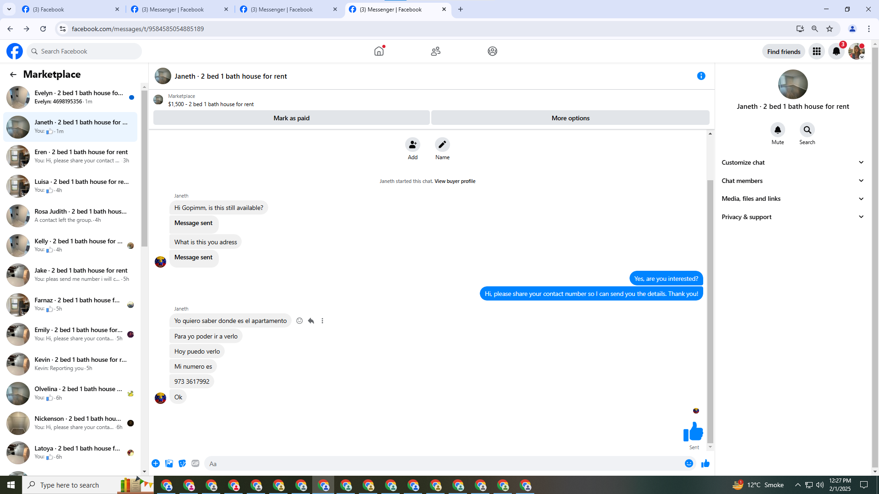This screenshot has height=494, width=879.
Task: Open the View buyer profile link
Action: click(455, 181)
